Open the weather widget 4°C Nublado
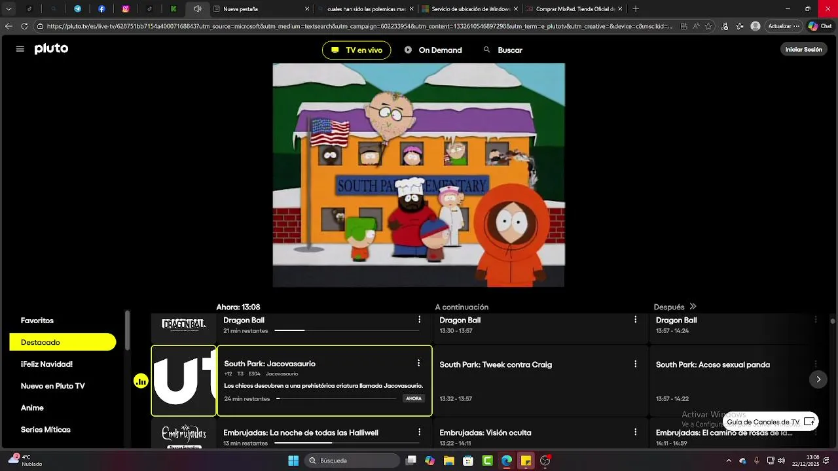Screen dimensions: 838x471 (25, 461)
